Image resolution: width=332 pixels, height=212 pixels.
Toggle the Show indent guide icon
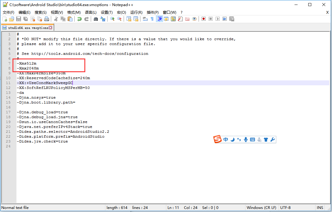coord(159,19)
